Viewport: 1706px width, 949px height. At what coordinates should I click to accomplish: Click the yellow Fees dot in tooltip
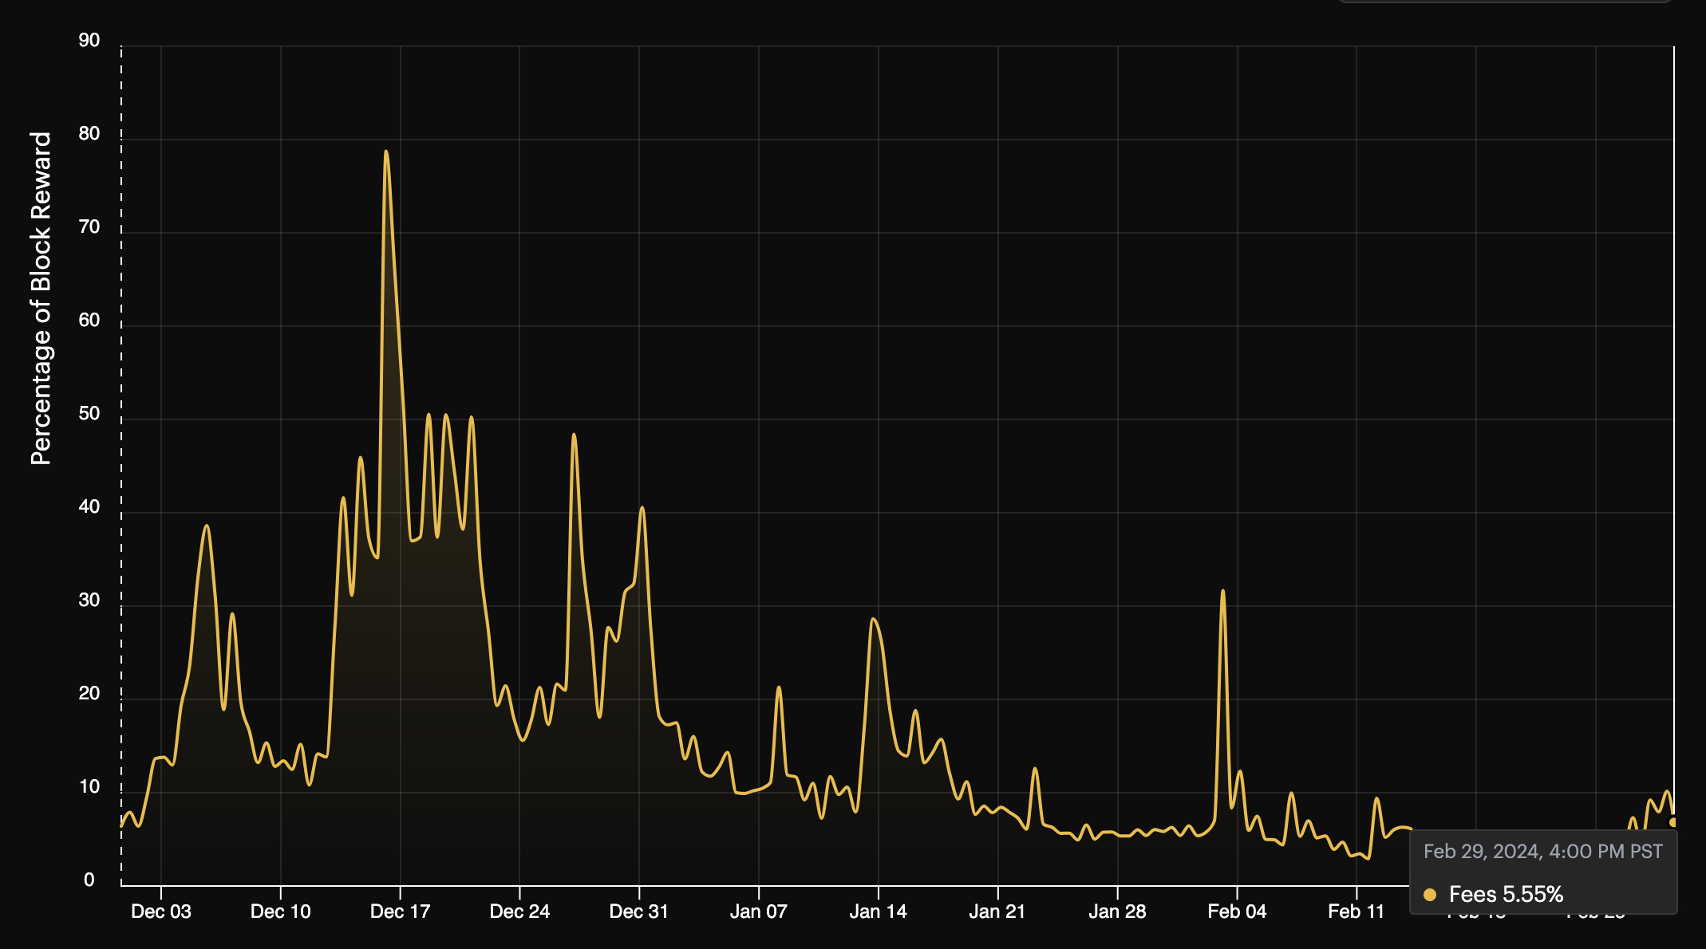point(1430,895)
